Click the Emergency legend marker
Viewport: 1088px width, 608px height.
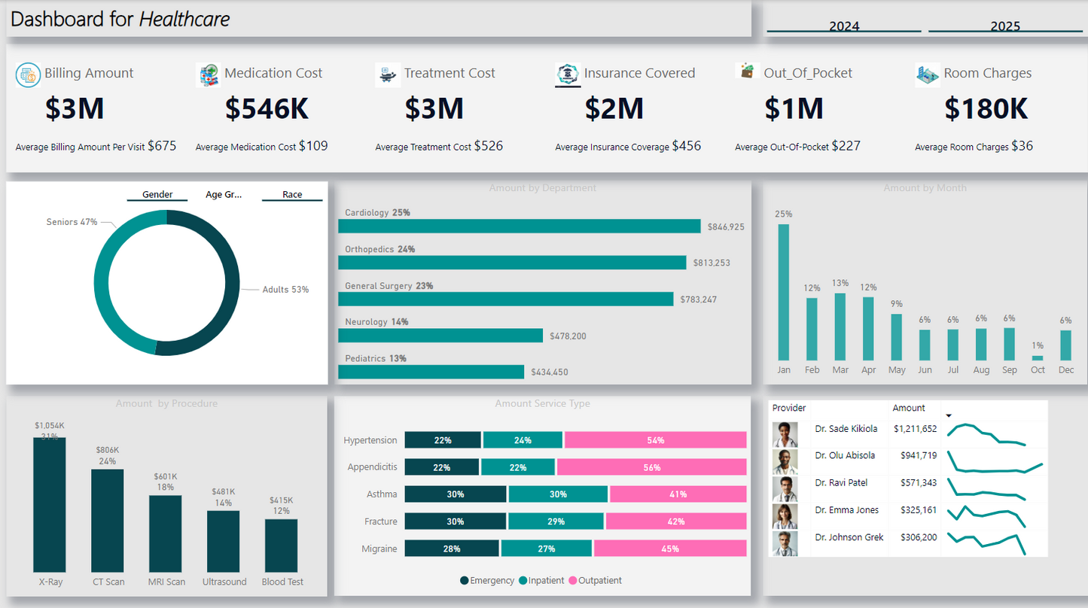[465, 581]
